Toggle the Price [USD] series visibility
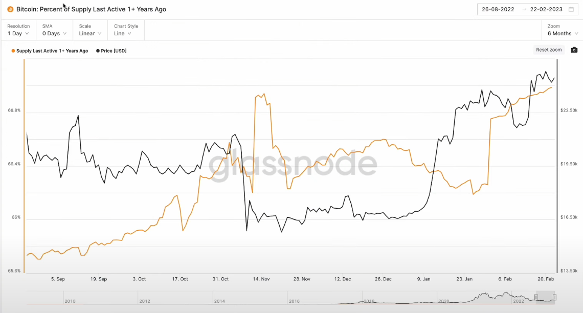Image resolution: width=583 pixels, height=313 pixels. 114,51
